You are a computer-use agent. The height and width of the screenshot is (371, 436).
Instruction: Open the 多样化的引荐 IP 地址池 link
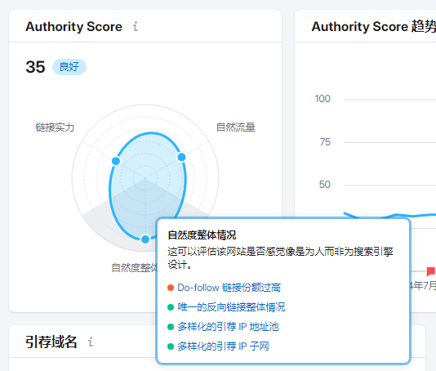tap(228, 327)
